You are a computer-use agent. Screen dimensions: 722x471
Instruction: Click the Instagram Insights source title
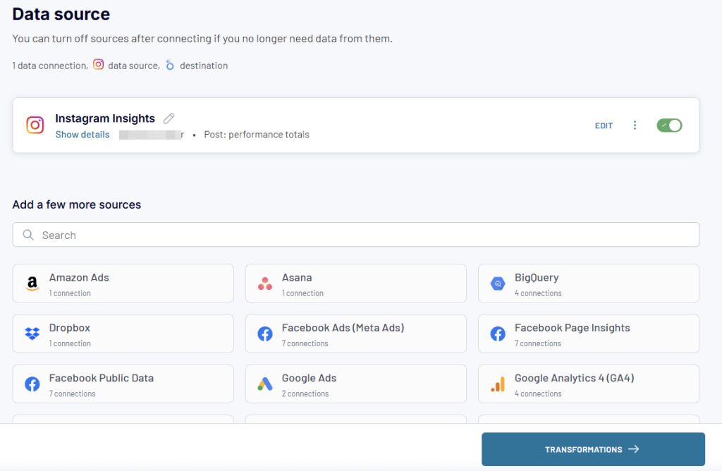(x=105, y=118)
